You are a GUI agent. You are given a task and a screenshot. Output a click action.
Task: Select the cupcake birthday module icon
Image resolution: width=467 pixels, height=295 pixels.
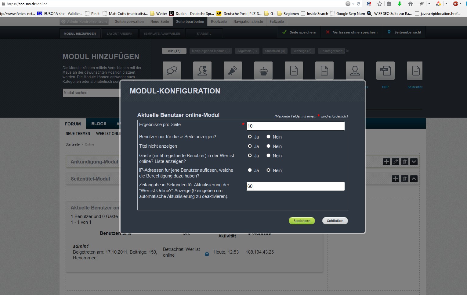click(x=263, y=71)
